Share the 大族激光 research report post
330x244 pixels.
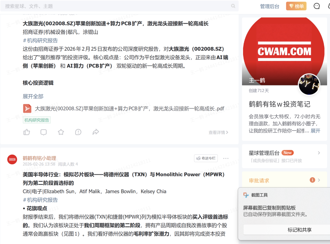[95, 132]
